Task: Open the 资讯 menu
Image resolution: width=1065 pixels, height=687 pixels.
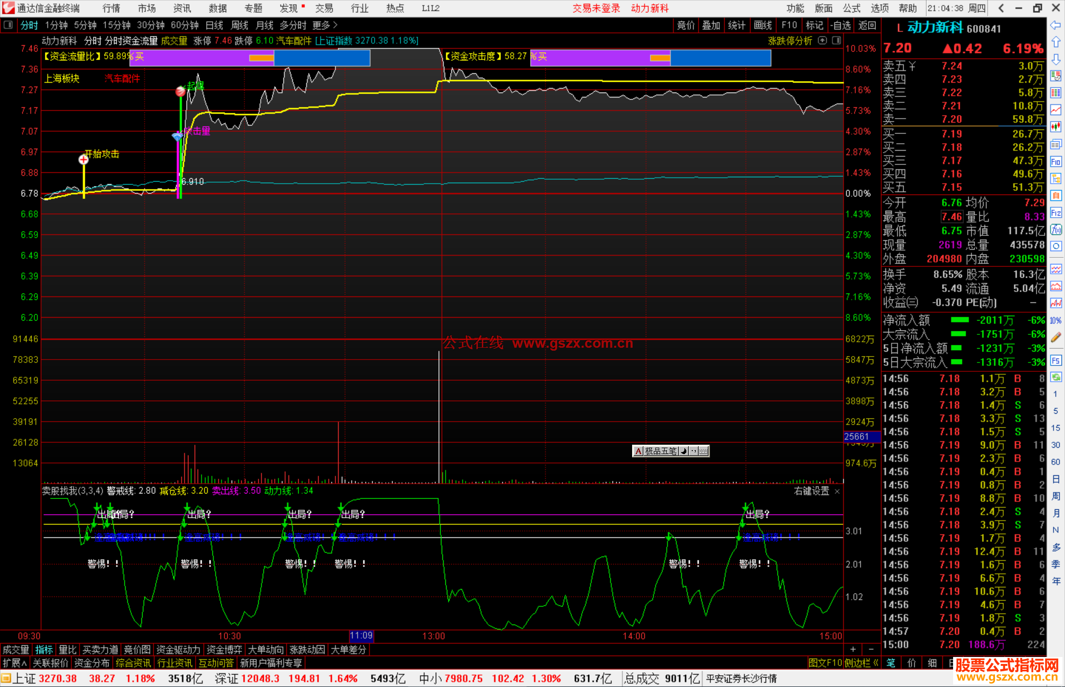Action: coord(182,8)
